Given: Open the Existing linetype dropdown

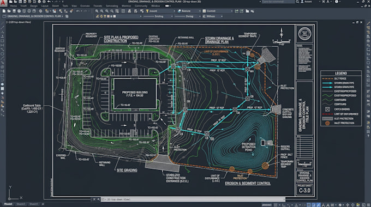Looking at the screenshot, I should pyautogui.click(x=158, y=16).
